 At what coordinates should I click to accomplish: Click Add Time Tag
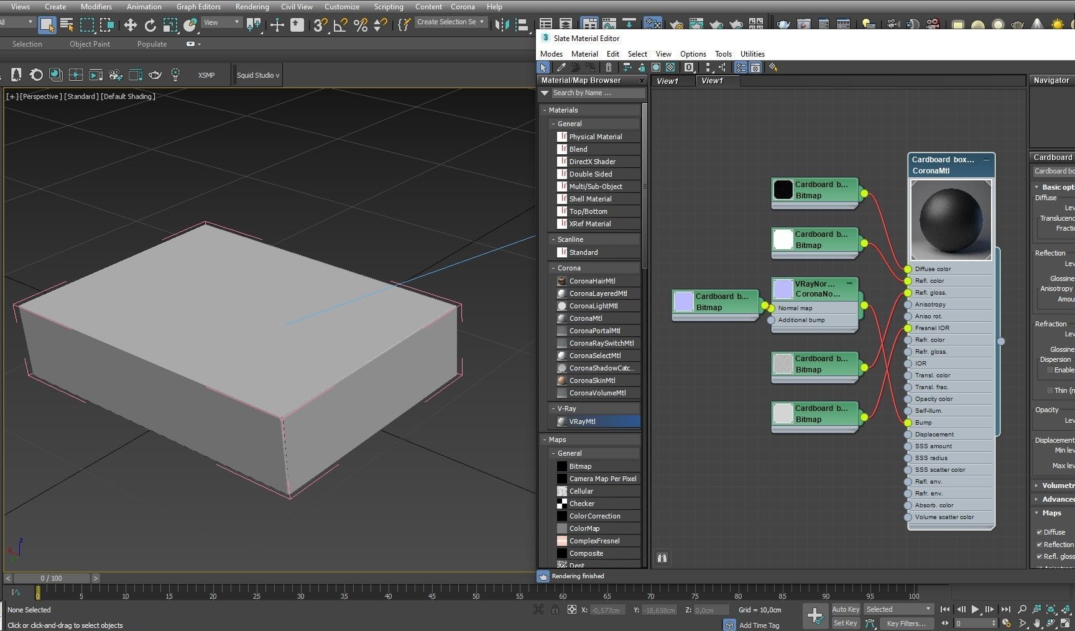tap(759, 625)
